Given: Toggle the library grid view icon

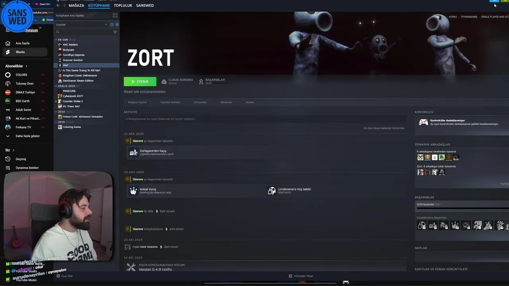Looking at the screenshot, I should coord(115,15).
